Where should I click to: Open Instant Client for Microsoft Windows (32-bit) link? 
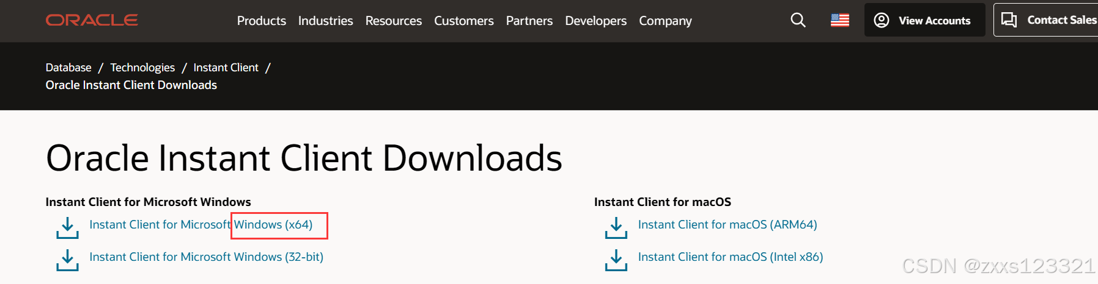(x=207, y=257)
